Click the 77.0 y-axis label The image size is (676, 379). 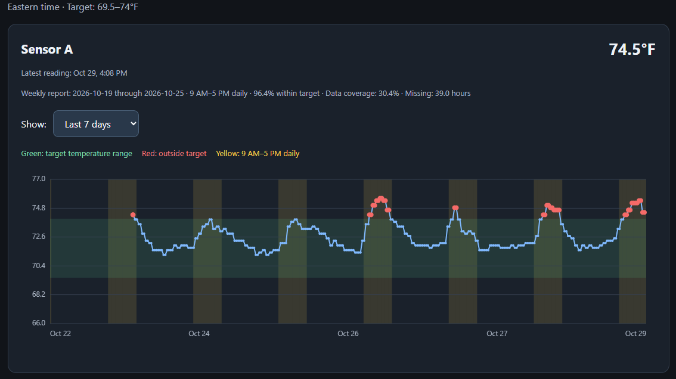click(38, 179)
